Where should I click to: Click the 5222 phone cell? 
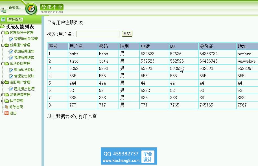154,90
